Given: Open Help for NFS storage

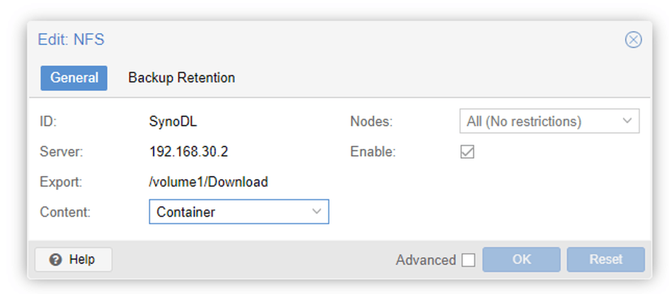Looking at the screenshot, I should 73,260.
